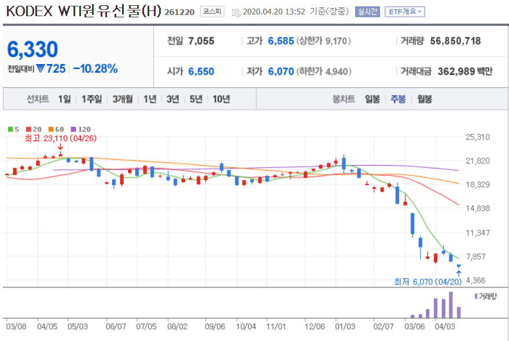Screen dimensions: 509x341
Task: Click the 최저 6,070 (04/20) marker label
Action: point(427,282)
